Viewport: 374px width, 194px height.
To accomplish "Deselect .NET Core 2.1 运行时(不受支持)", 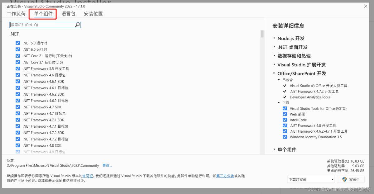I will pos(18,56).
